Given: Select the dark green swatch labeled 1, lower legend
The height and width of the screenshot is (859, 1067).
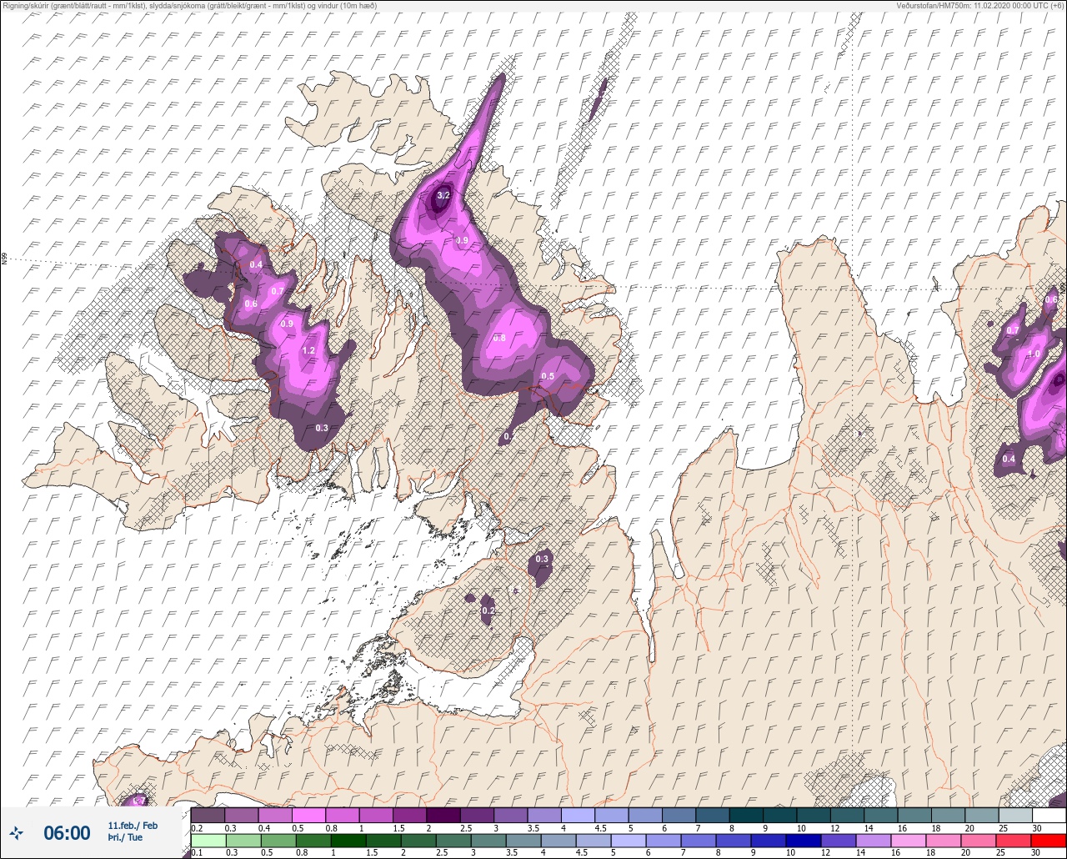Looking at the screenshot, I should 348,841.
